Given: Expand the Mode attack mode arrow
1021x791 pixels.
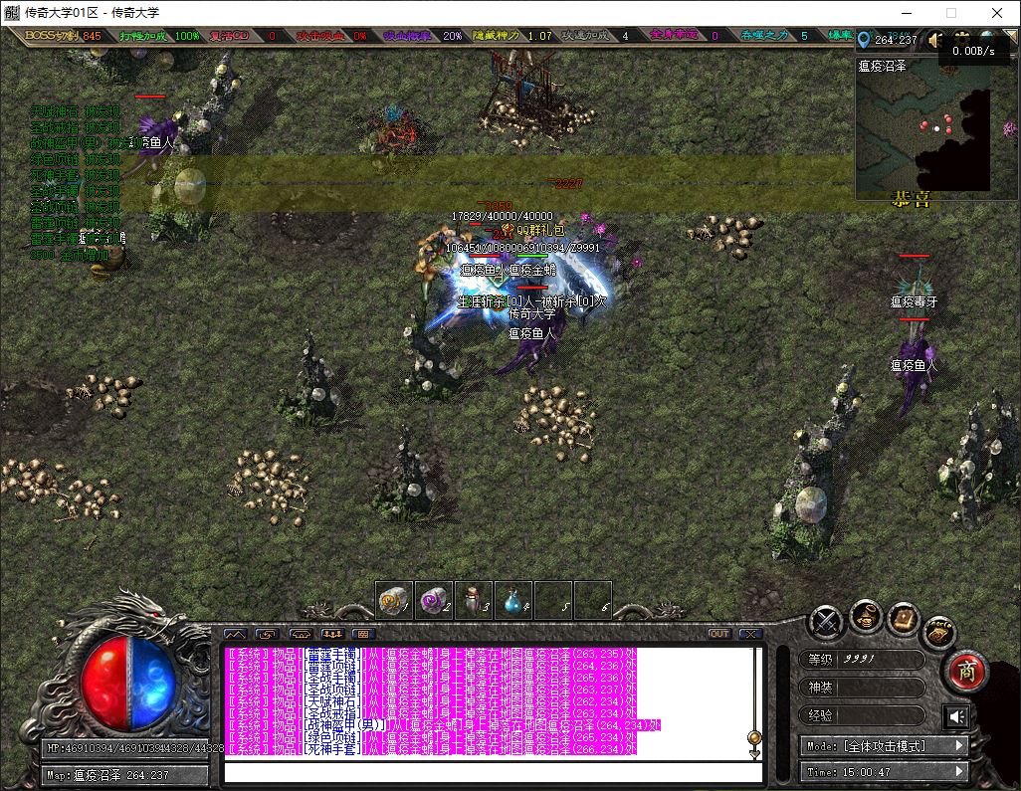Looking at the screenshot, I should pos(959,745).
